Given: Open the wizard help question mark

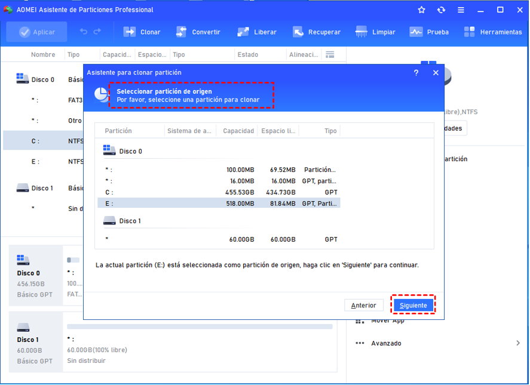Looking at the screenshot, I should (416, 72).
